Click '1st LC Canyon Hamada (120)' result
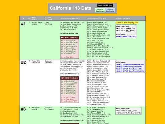165x124 pixels. (71, 107)
